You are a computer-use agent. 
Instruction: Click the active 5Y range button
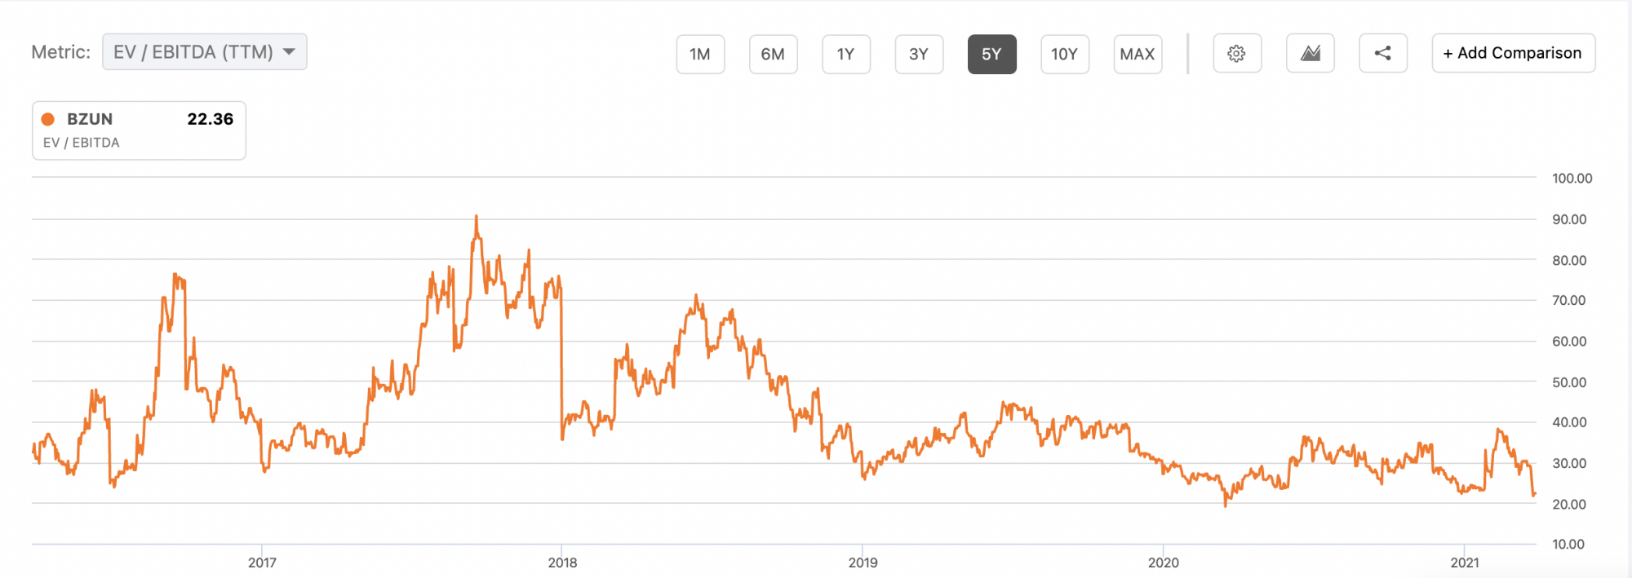(x=991, y=55)
